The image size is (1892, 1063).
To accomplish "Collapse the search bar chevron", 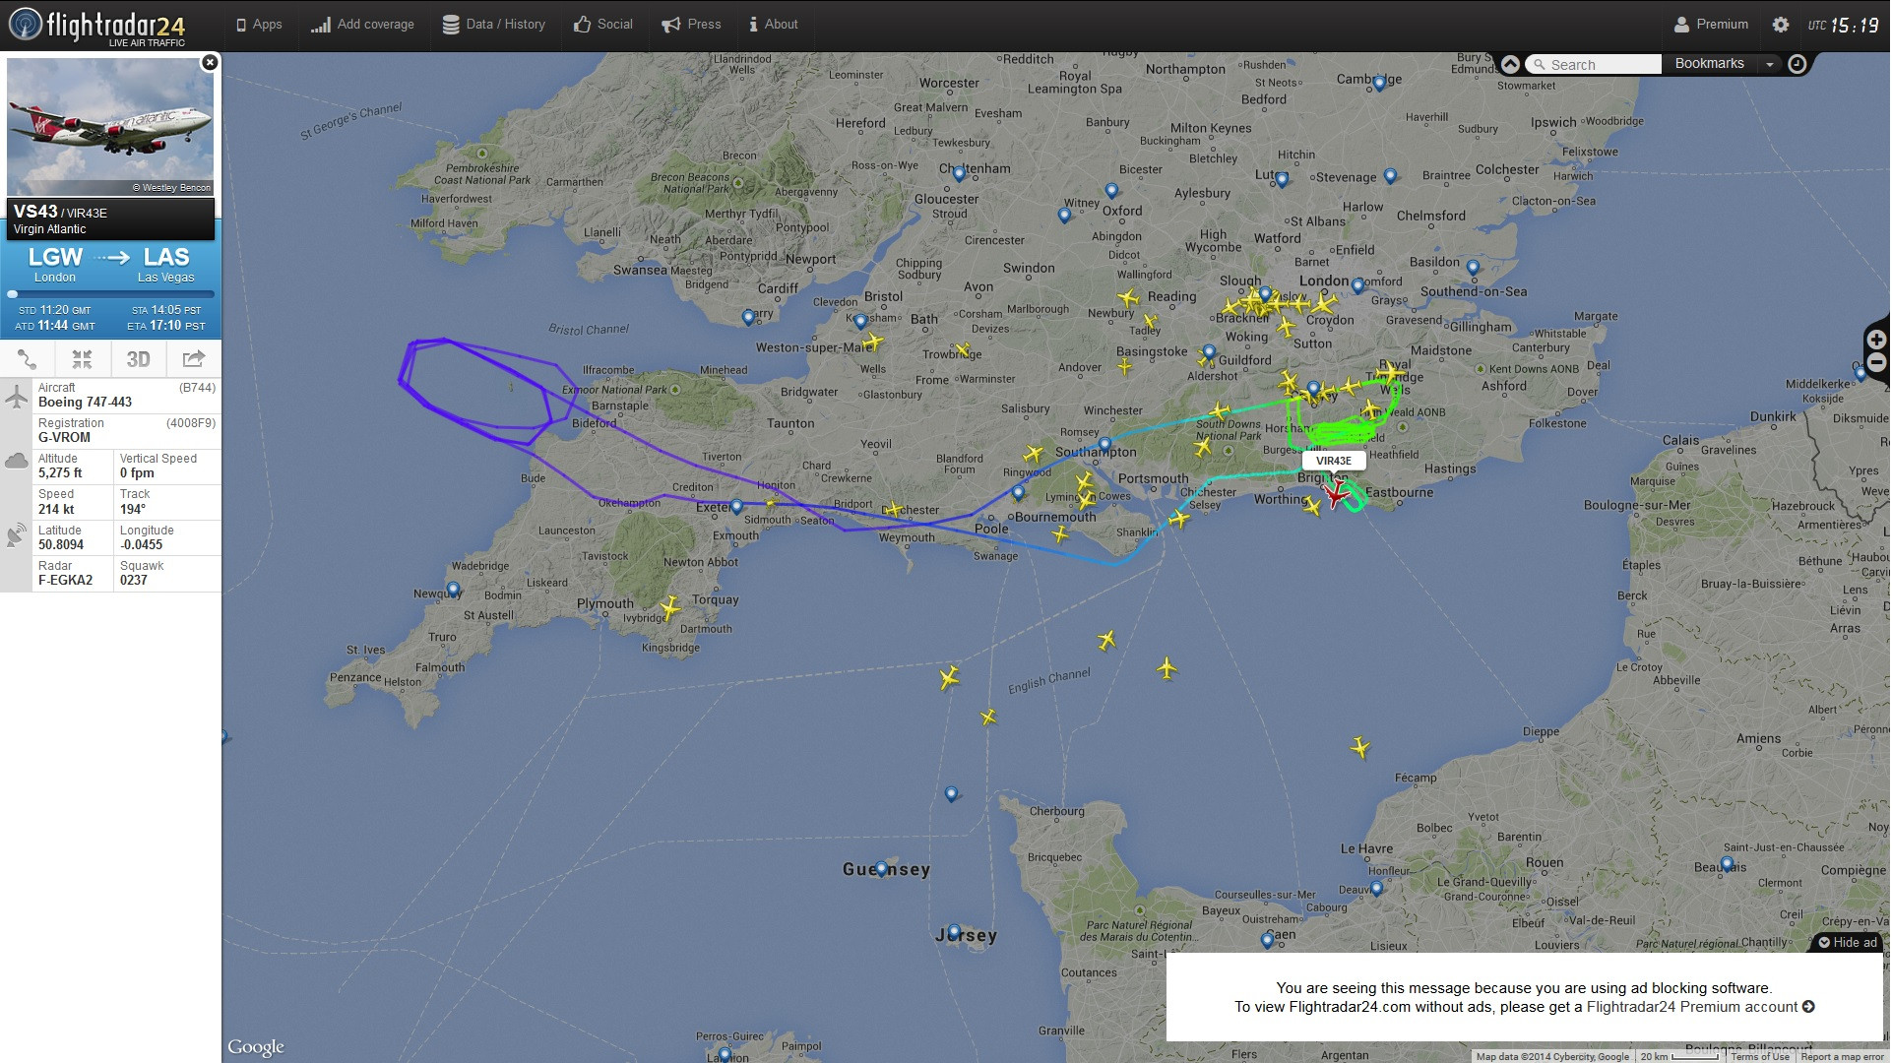I will point(1510,64).
